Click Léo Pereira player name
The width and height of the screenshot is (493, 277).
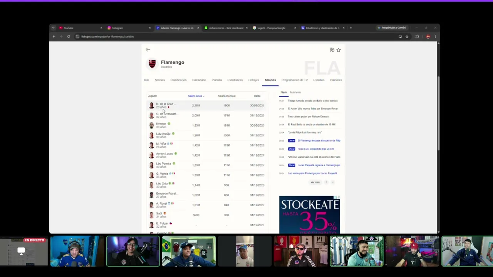coord(163,164)
